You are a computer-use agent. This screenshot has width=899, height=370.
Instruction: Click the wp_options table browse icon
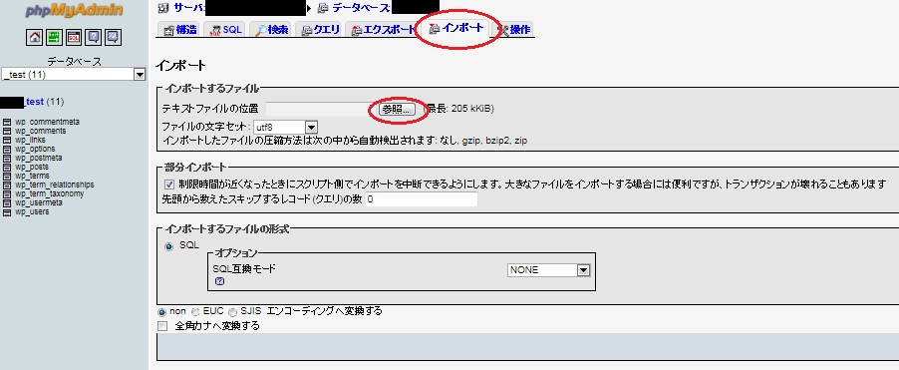point(7,150)
